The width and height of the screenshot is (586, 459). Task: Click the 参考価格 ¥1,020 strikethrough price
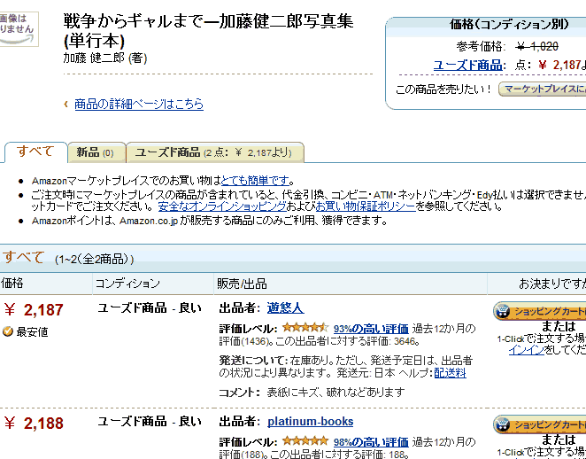[x=537, y=47]
